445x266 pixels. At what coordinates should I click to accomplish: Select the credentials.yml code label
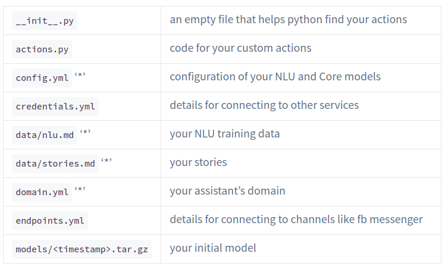tap(55, 107)
